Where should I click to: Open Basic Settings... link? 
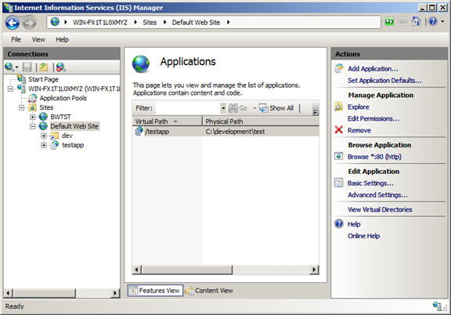(370, 183)
